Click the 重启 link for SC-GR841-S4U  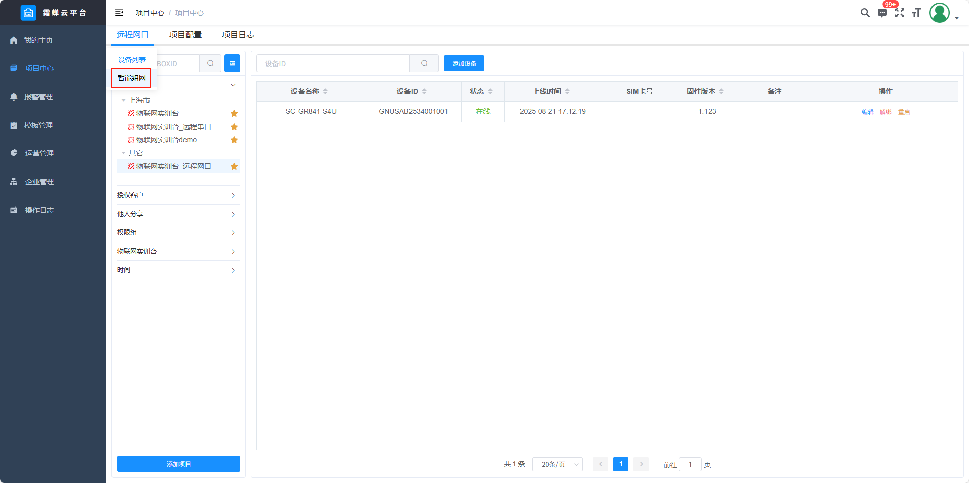[x=904, y=112]
